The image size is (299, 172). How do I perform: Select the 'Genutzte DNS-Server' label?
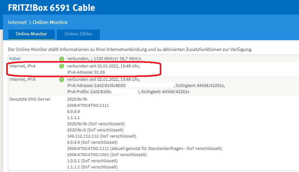(x=30, y=99)
